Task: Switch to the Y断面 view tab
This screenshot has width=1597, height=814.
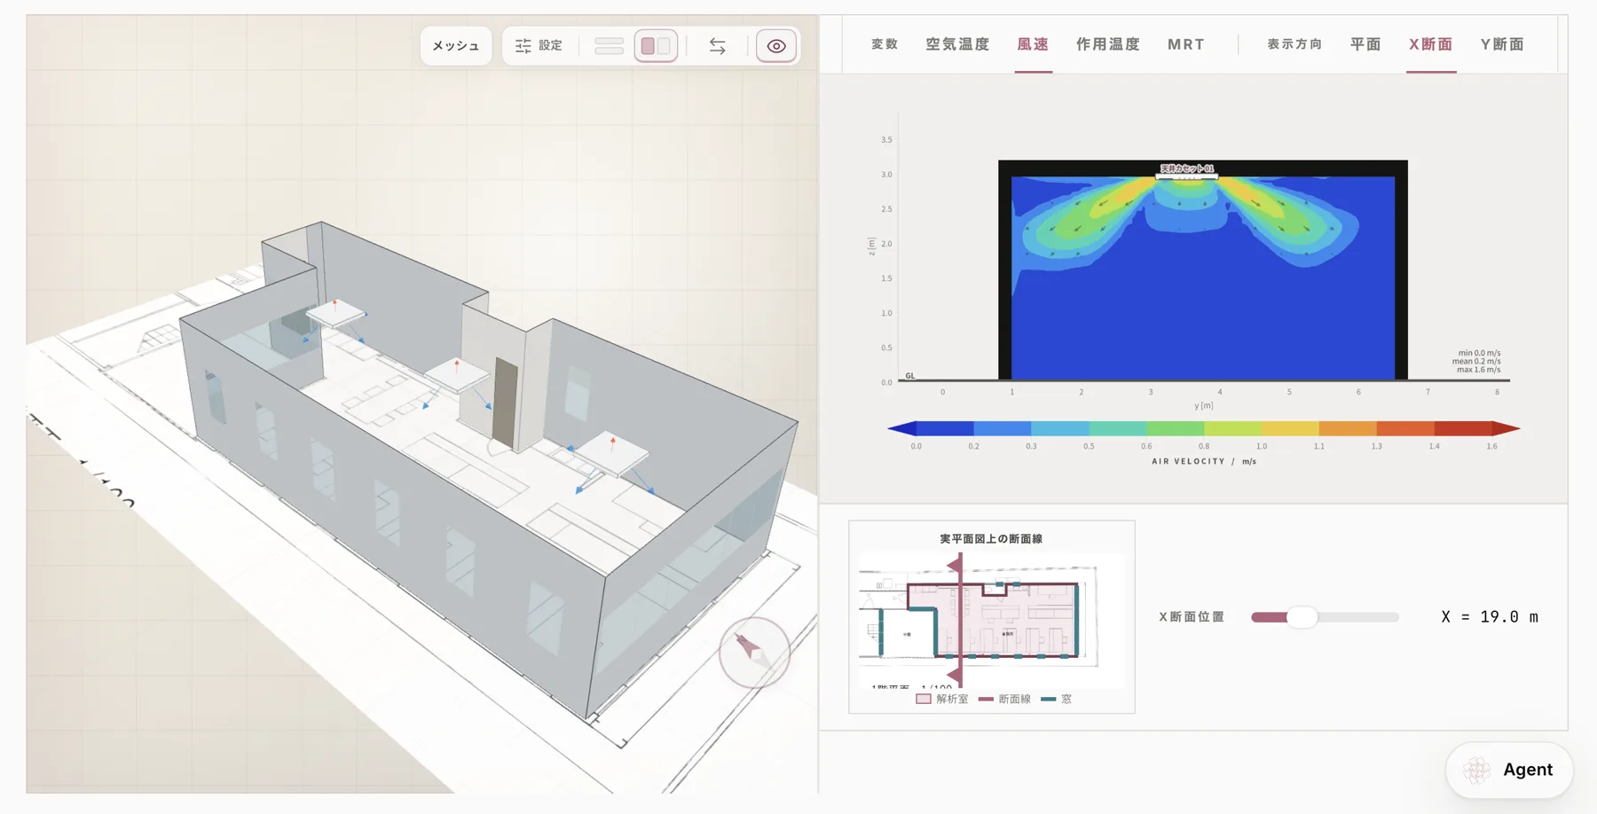Action: click(x=1502, y=44)
